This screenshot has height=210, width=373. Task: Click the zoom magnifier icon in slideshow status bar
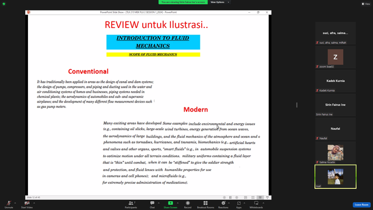point(237,197)
